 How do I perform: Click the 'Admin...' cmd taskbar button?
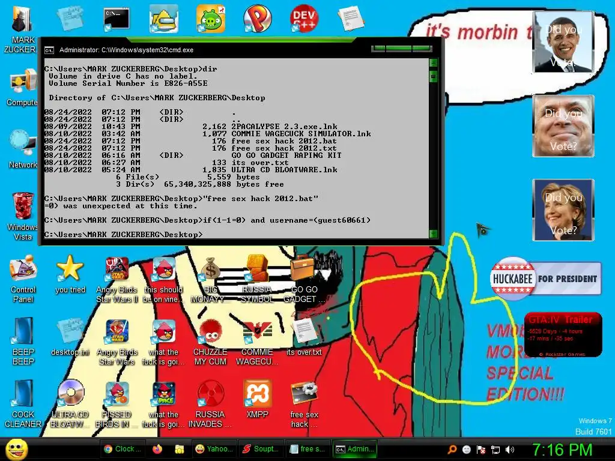click(x=354, y=449)
